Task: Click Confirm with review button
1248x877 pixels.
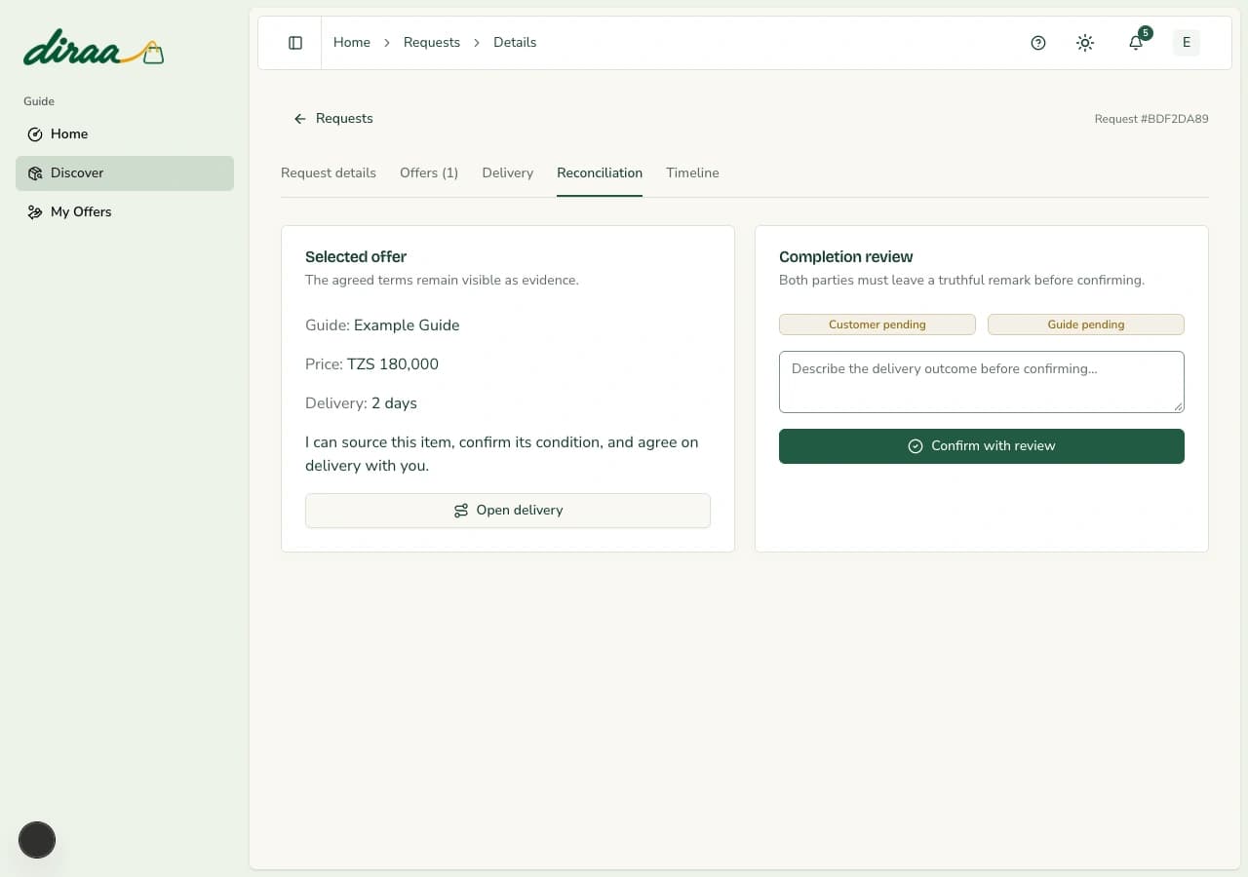Action: click(982, 446)
